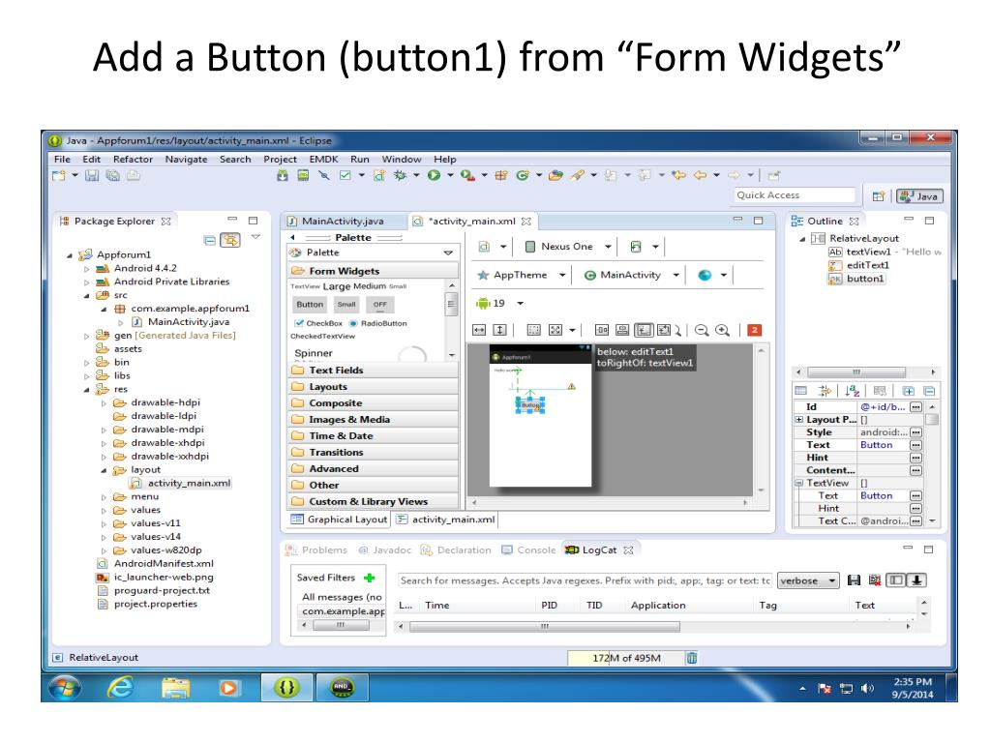Open Windows Explorer from the taskbar
991x743 pixels.
[175, 687]
